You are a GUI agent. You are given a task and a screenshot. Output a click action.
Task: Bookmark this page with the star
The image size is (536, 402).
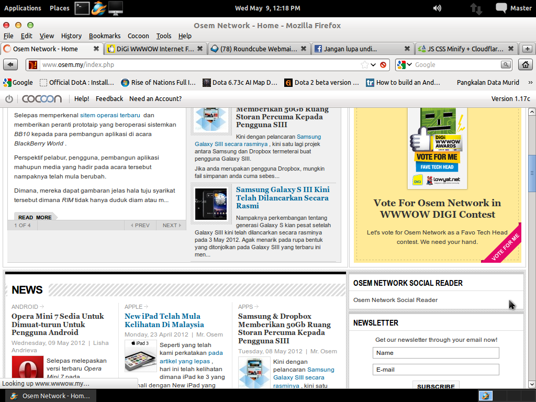(365, 64)
